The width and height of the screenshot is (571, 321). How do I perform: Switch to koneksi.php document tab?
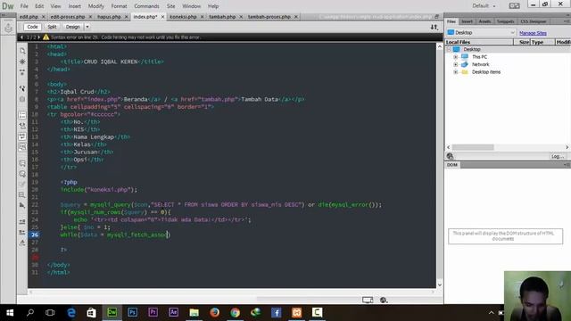[183, 17]
